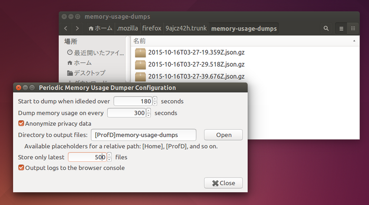Navigate to the firefox breadcrumb
369x205 pixels.
point(152,28)
